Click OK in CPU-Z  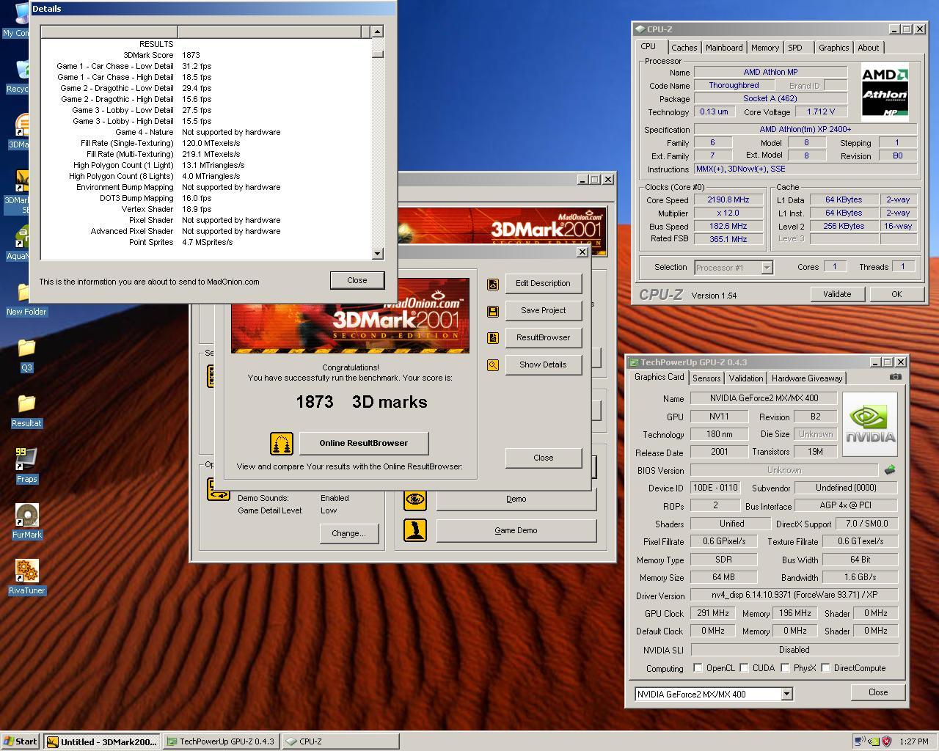point(896,294)
